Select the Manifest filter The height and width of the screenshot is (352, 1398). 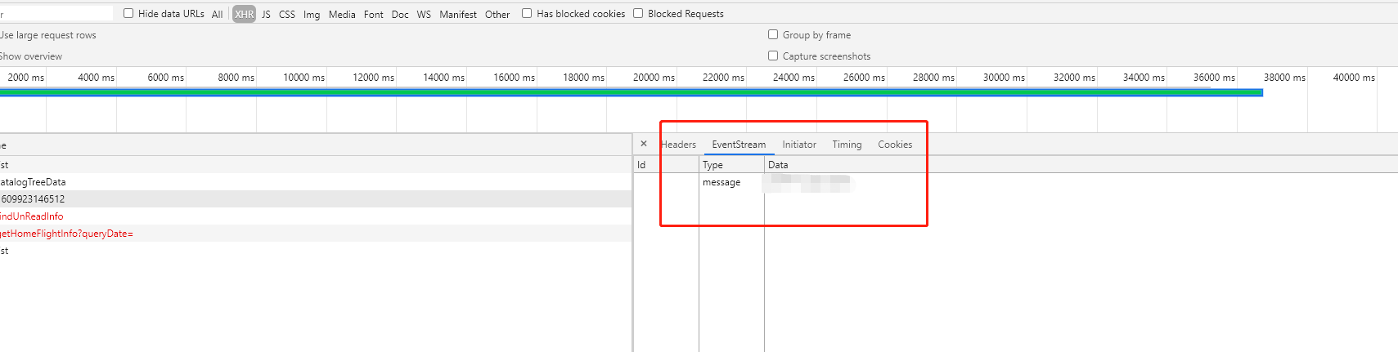(x=458, y=14)
